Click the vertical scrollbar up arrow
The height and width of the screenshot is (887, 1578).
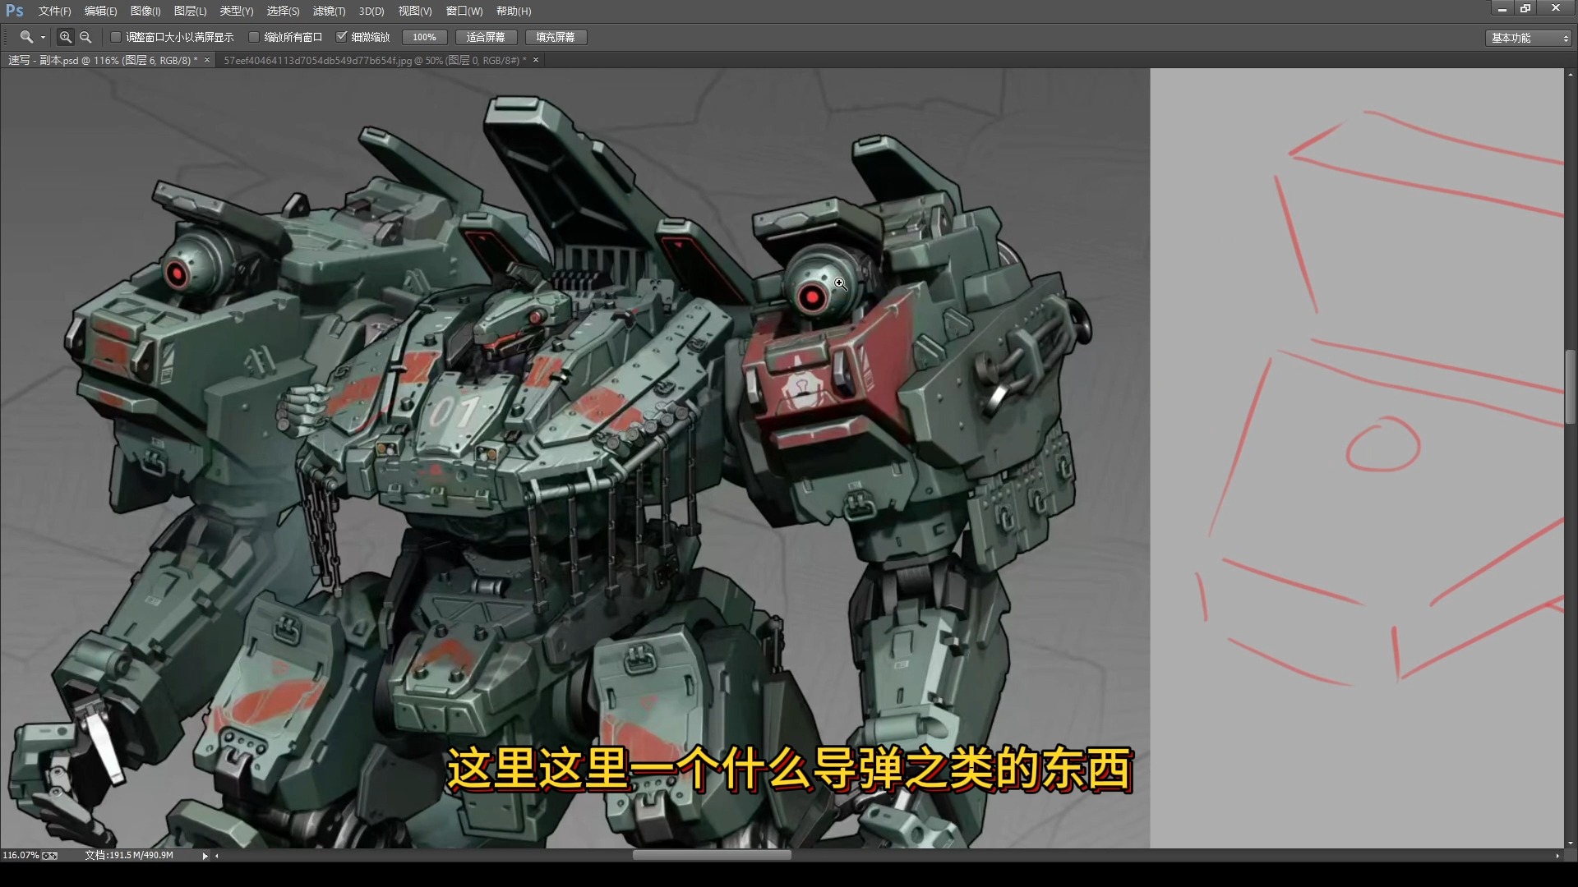point(1571,73)
